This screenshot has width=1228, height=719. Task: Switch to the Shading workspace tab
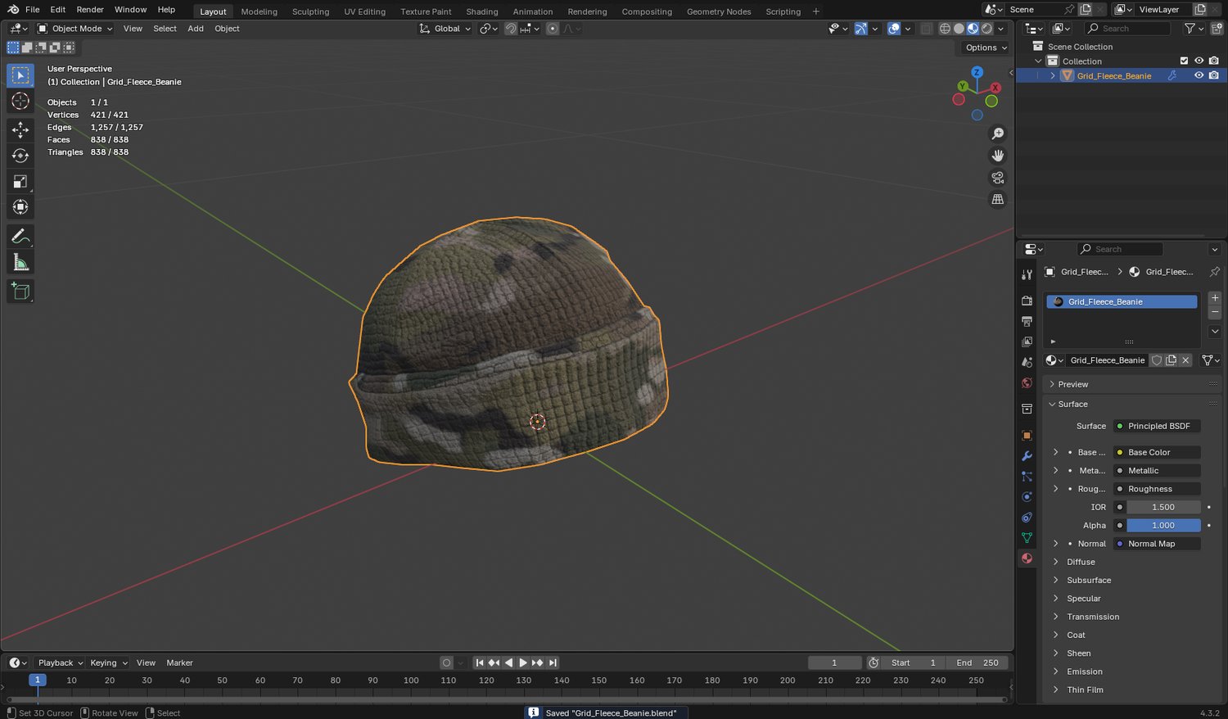point(481,11)
